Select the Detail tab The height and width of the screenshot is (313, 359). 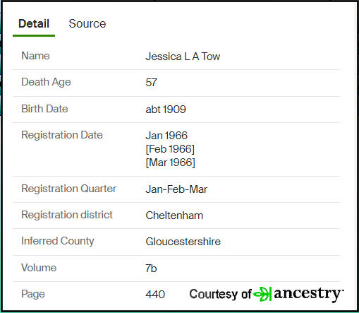34,23
